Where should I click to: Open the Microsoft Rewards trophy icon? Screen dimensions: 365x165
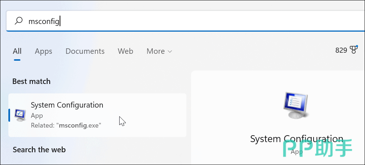pyautogui.click(x=353, y=50)
